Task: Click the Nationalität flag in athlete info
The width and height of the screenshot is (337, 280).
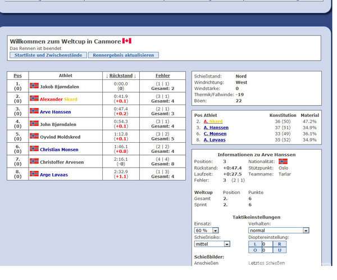Action: [x=283, y=161]
